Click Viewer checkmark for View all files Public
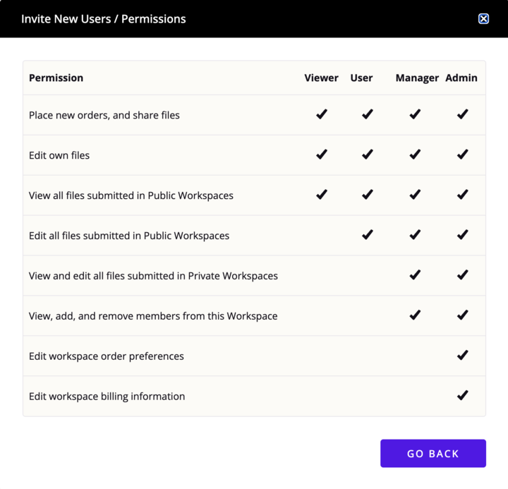 tap(322, 195)
